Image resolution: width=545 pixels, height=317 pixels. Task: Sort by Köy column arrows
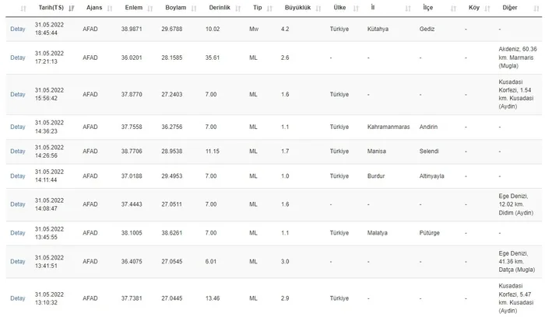tap(487, 9)
